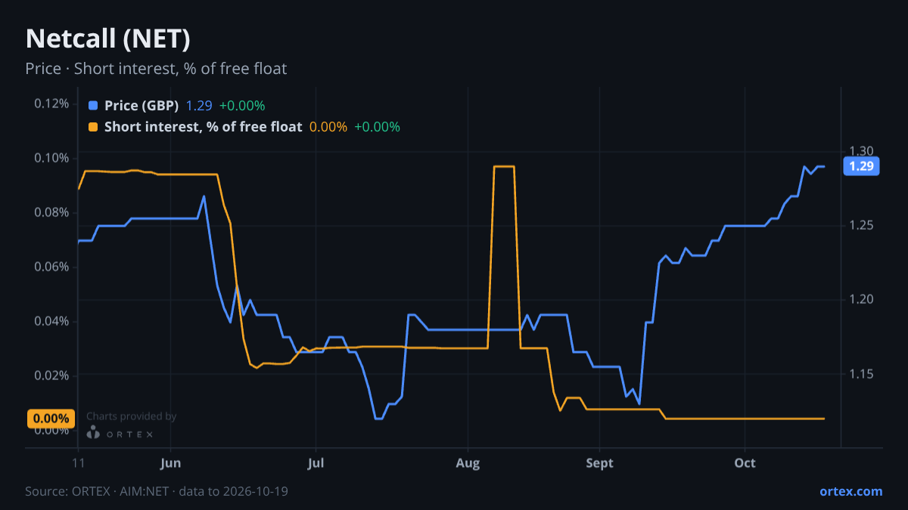Click the blue 1.29 price axis tag
Viewport: 908px width, 510px height.
click(x=862, y=166)
